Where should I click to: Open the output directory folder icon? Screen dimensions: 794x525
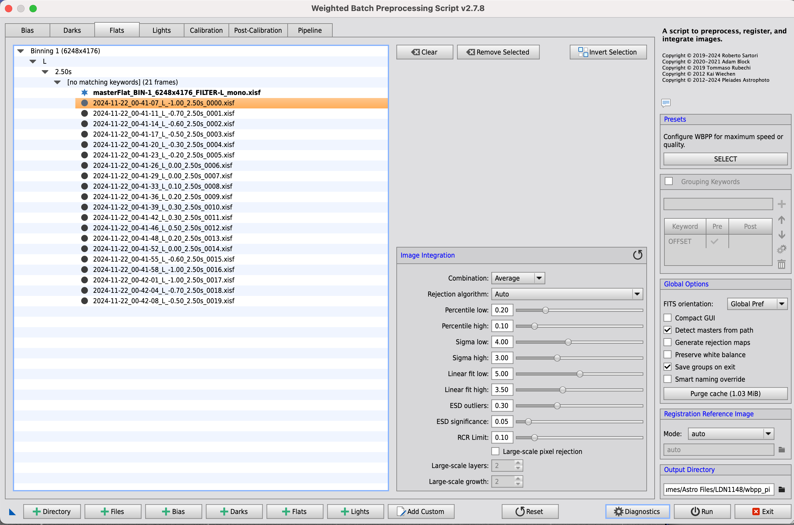[x=782, y=489]
